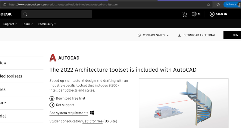The height and width of the screenshot is (128, 241).
Task: Click the Autodesk logo in header
Action: coord(6,14)
